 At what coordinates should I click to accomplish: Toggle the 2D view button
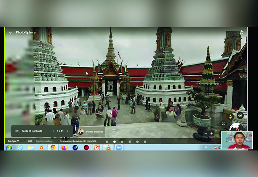[223, 124]
